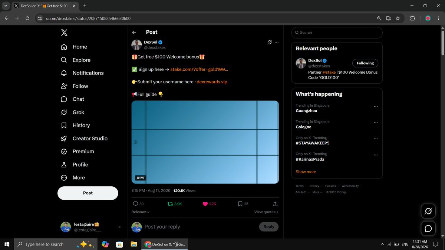Open Chrome three-dot menu
Screen dimensions: 445x250
[439, 18]
